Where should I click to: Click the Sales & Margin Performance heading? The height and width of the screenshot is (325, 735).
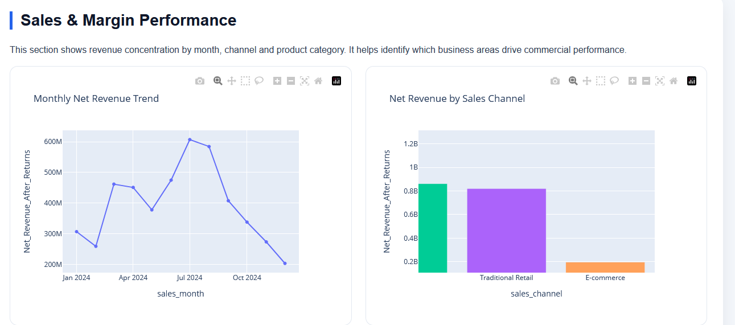[x=129, y=20]
